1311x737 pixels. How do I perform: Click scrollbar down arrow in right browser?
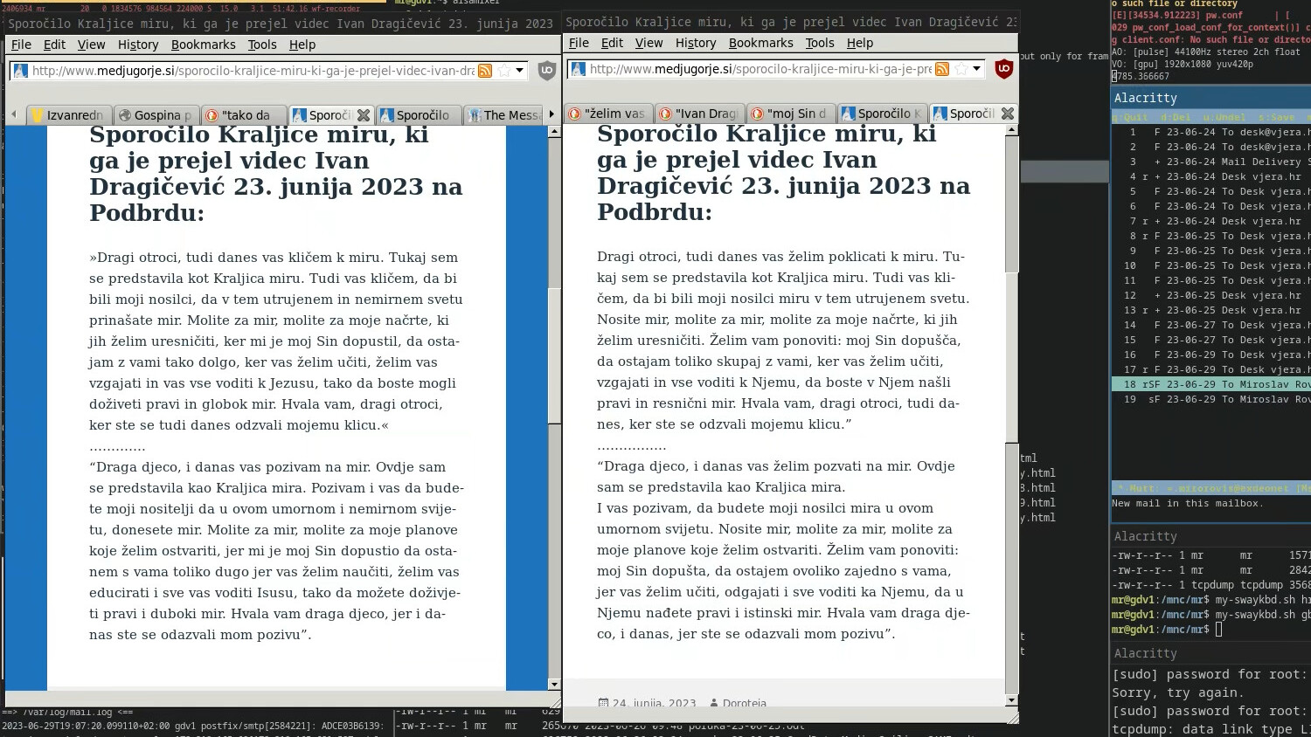[1011, 700]
